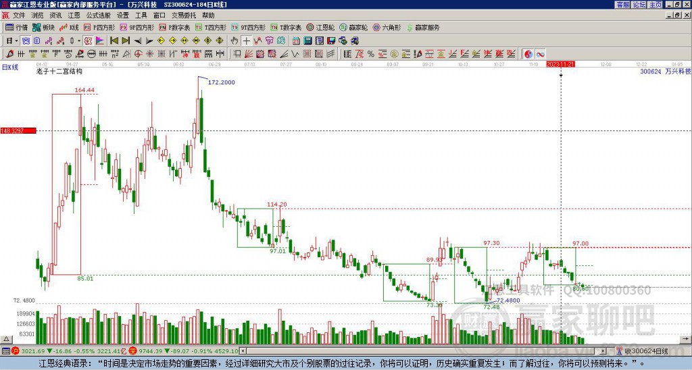The height and width of the screenshot is (370, 692).
Task: Open the calendar icon
Action: coord(296,41)
